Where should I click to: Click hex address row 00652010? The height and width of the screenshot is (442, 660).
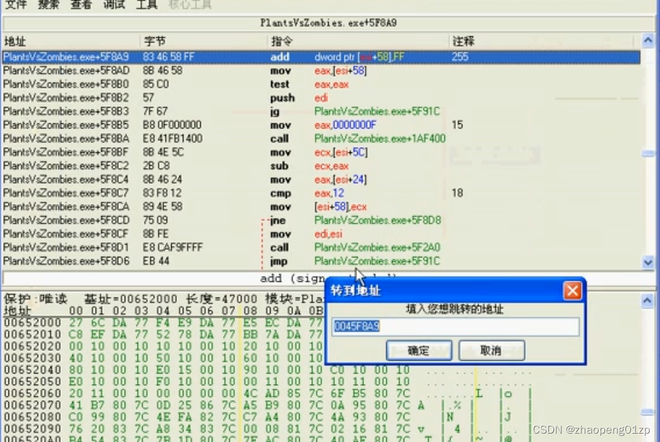[x=32, y=334]
